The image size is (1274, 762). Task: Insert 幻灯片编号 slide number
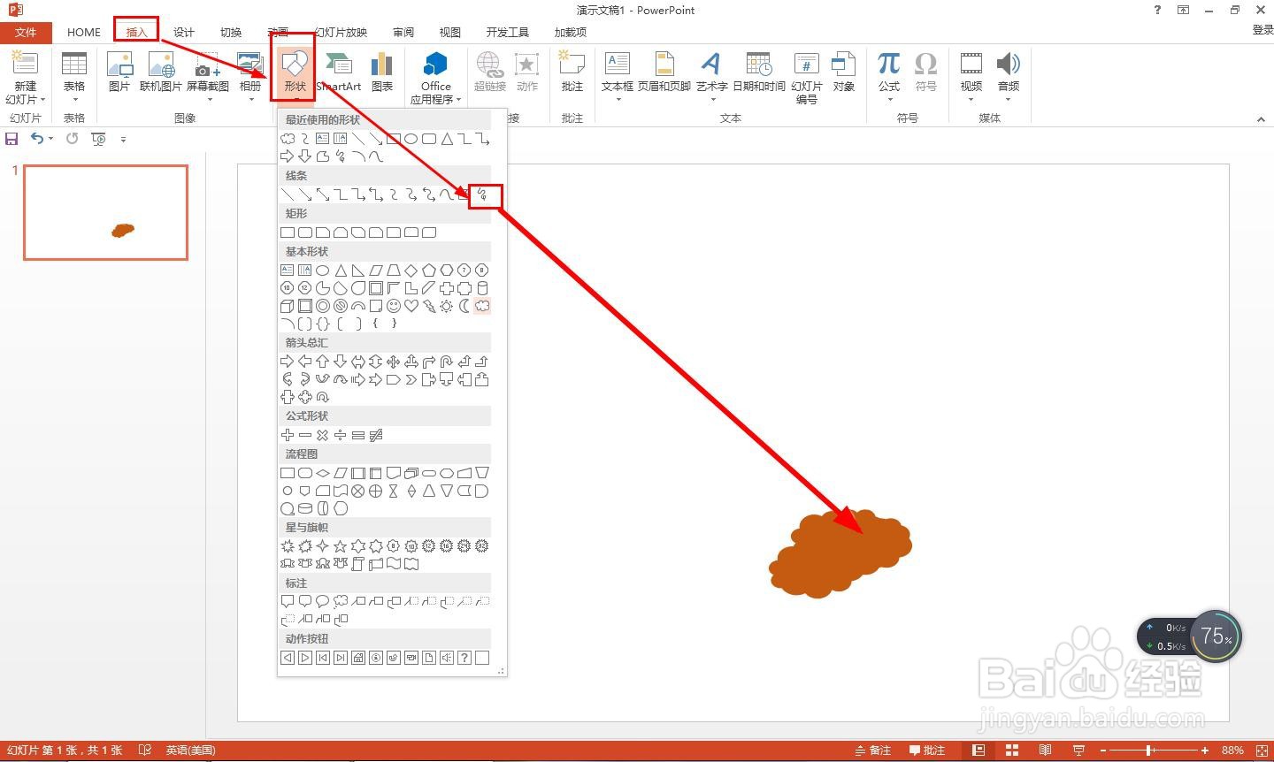tap(806, 78)
